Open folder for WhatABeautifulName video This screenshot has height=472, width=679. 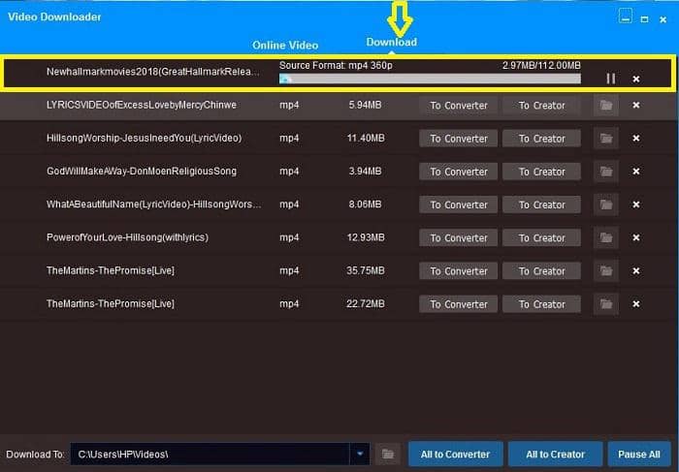(606, 205)
